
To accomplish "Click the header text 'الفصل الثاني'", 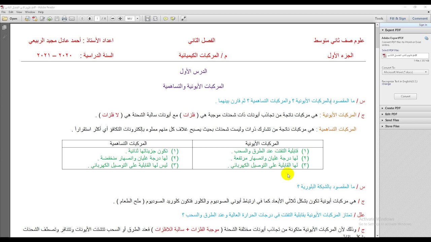I will (x=201, y=40).
